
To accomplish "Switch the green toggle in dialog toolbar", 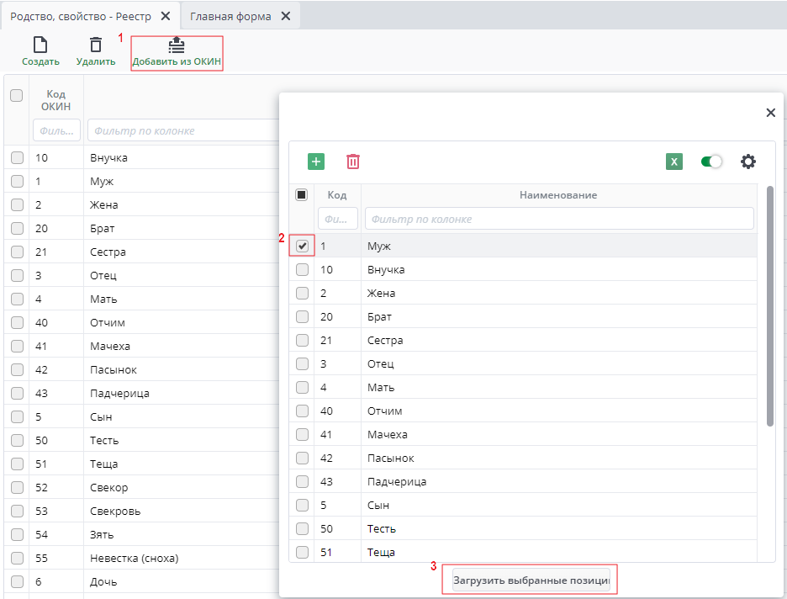I will pyautogui.click(x=711, y=162).
